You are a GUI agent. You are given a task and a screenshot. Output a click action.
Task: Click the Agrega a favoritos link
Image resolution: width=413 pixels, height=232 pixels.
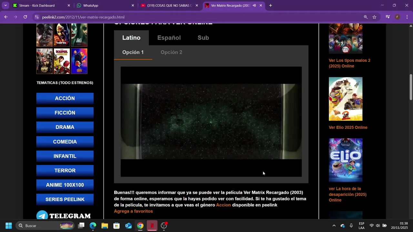tap(133, 211)
